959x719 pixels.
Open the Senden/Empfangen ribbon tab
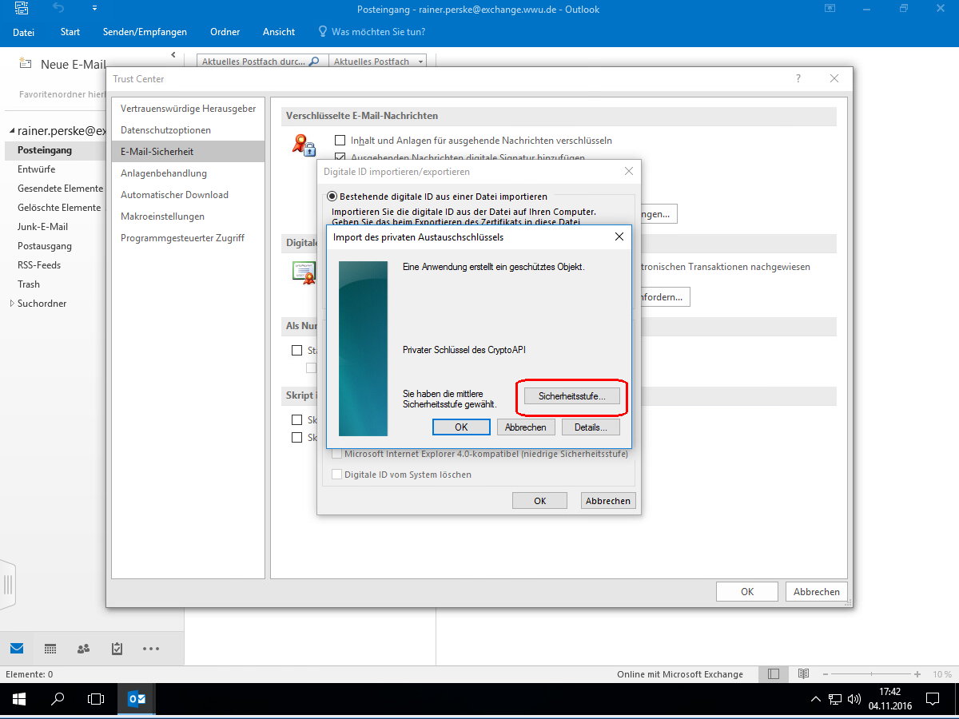point(145,32)
